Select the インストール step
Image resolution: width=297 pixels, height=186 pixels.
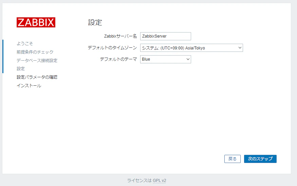(x=29, y=86)
